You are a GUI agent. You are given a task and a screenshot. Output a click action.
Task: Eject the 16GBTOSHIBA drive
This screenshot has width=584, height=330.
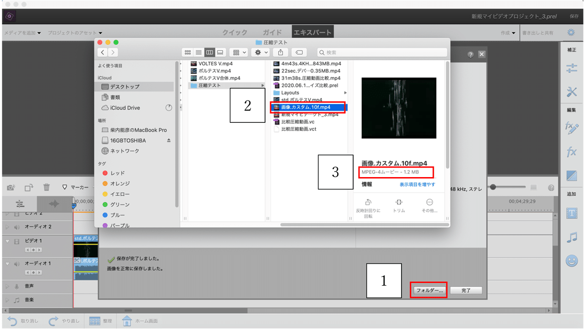(x=169, y=141)
